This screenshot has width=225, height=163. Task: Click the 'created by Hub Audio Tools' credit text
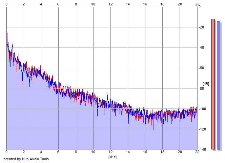[26, 159]
